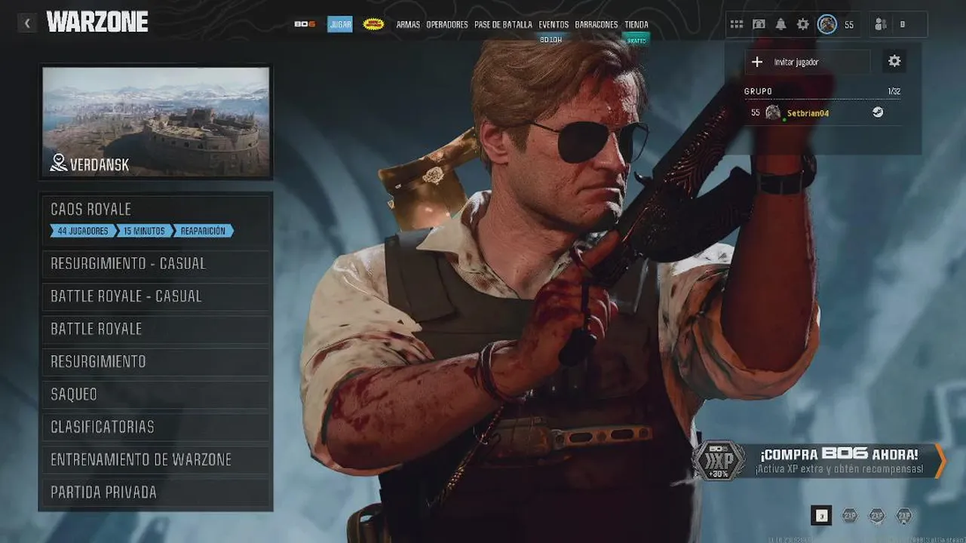Click the GRATIS label under TIENDA
The width and height of the screenshot is (966, 543).
tap(636, 40)
